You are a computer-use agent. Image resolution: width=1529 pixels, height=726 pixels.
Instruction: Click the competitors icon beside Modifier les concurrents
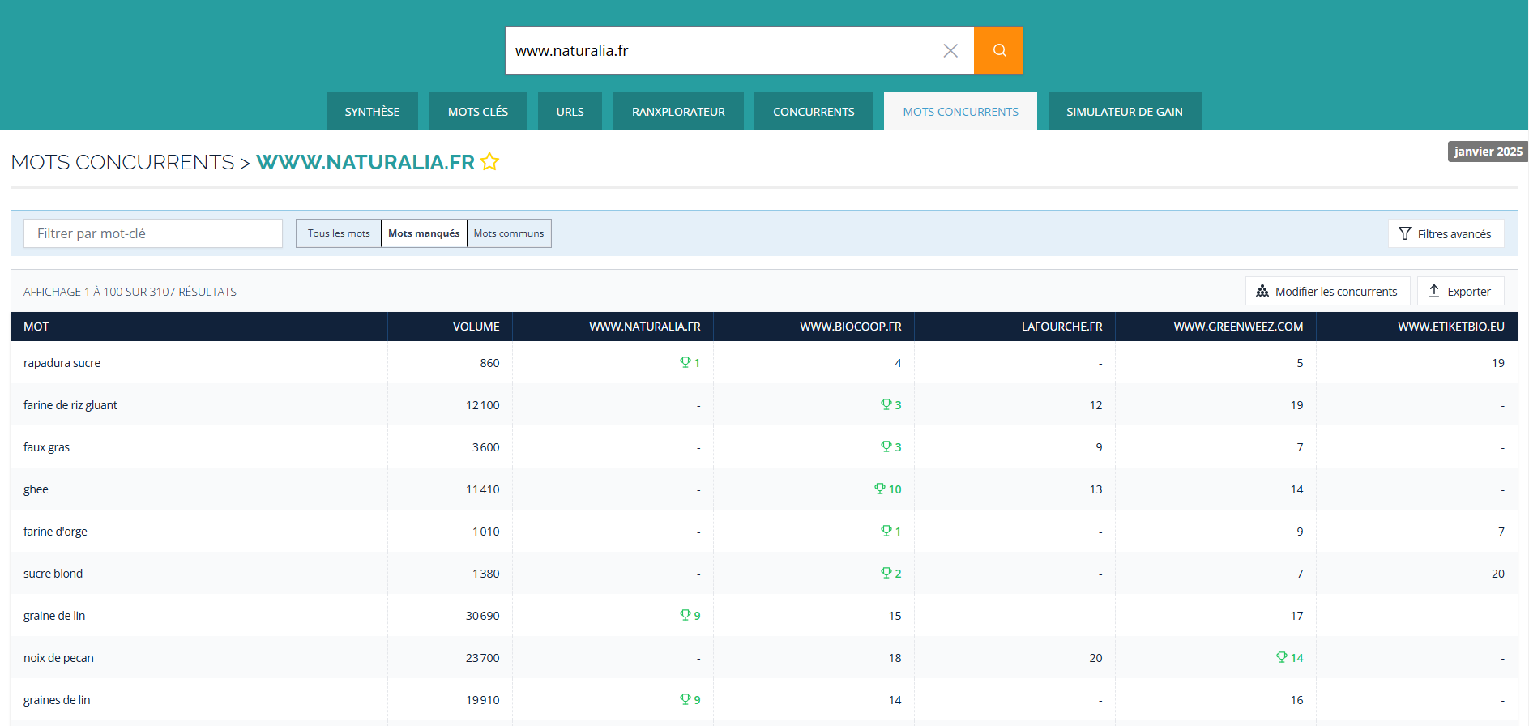[1262, 292]
